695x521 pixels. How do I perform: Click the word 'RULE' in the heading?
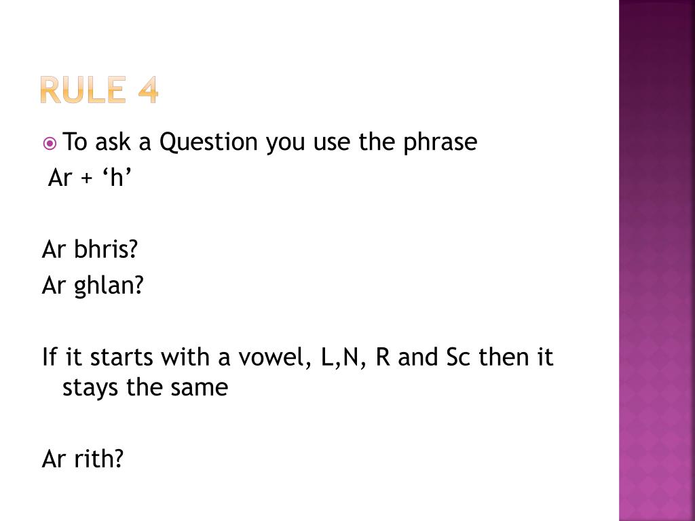[83, 90]
